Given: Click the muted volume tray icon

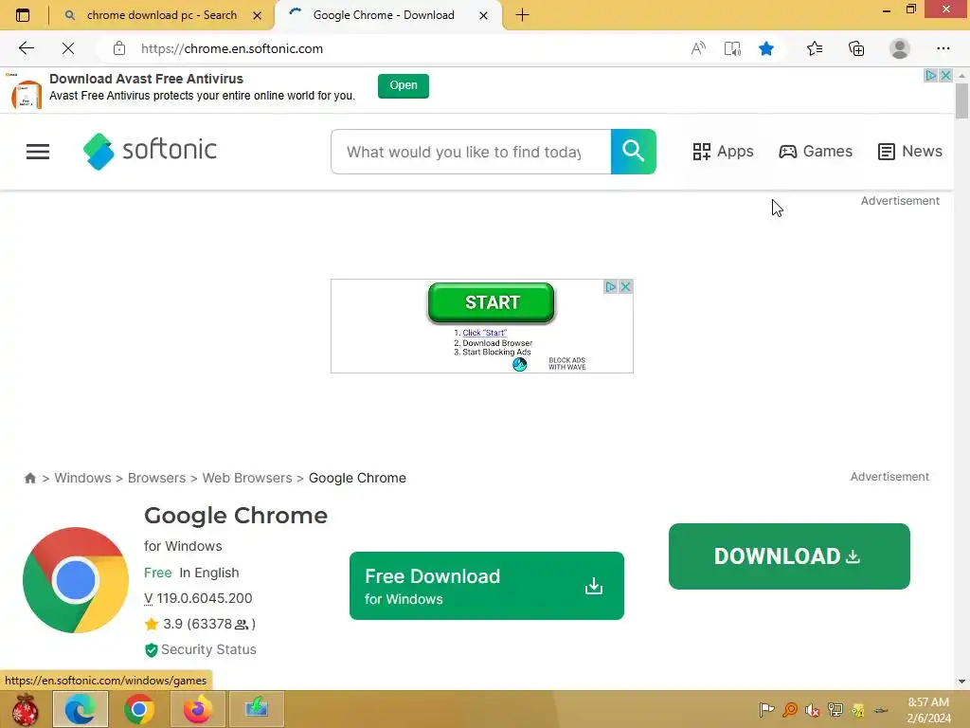Looking at the screenshot, I should click(812, 709).
